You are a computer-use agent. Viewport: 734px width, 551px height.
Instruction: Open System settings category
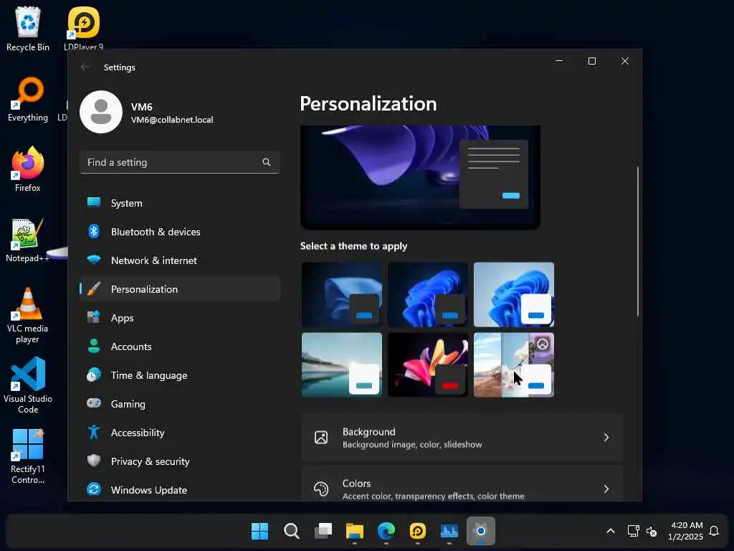pos(180,203)
